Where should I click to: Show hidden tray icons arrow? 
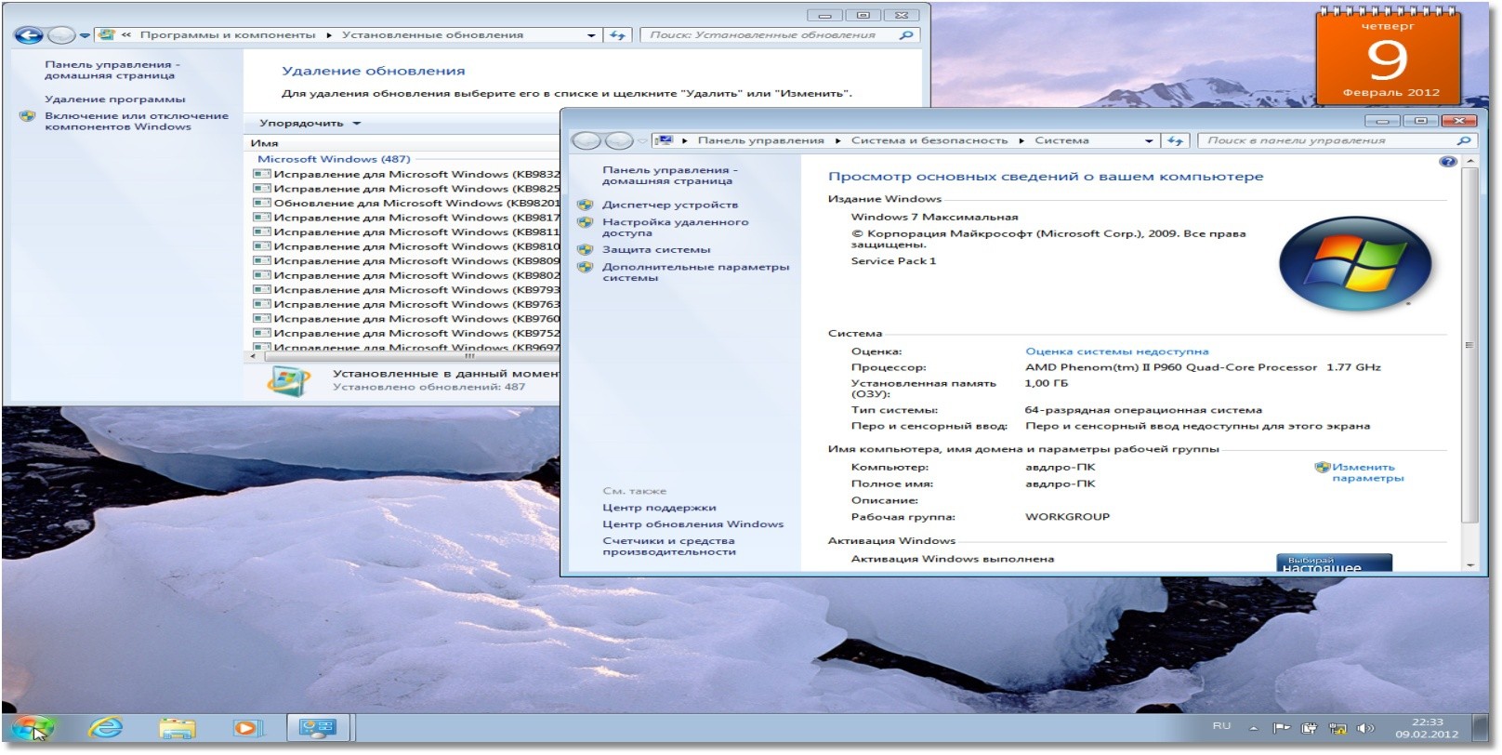pos(1253,728)
